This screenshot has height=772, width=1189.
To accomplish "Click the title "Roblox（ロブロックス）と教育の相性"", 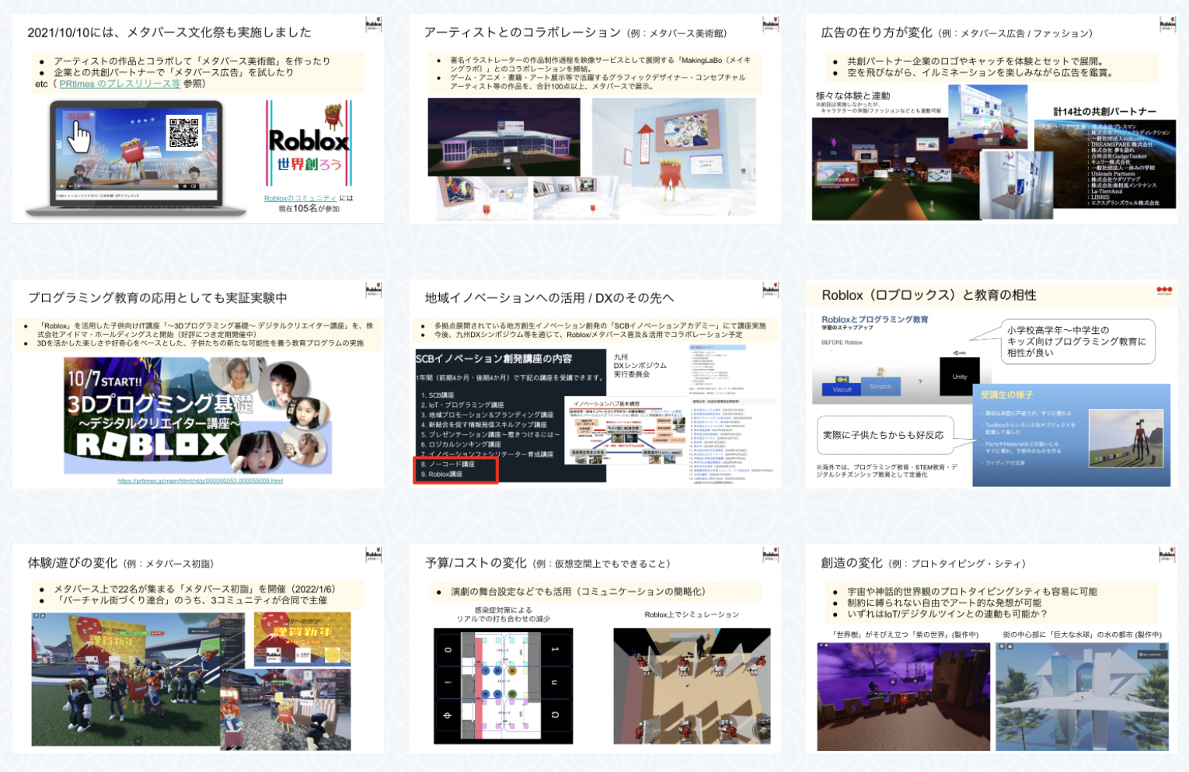I will [929, 295].
